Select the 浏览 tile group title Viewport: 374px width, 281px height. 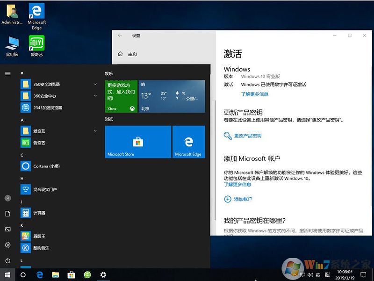109,119
